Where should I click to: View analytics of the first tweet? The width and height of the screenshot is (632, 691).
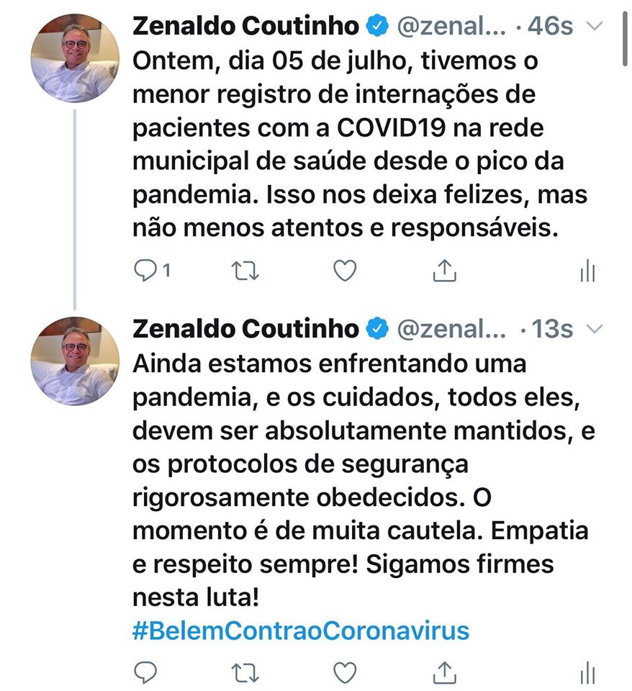(x=587, y=271)
